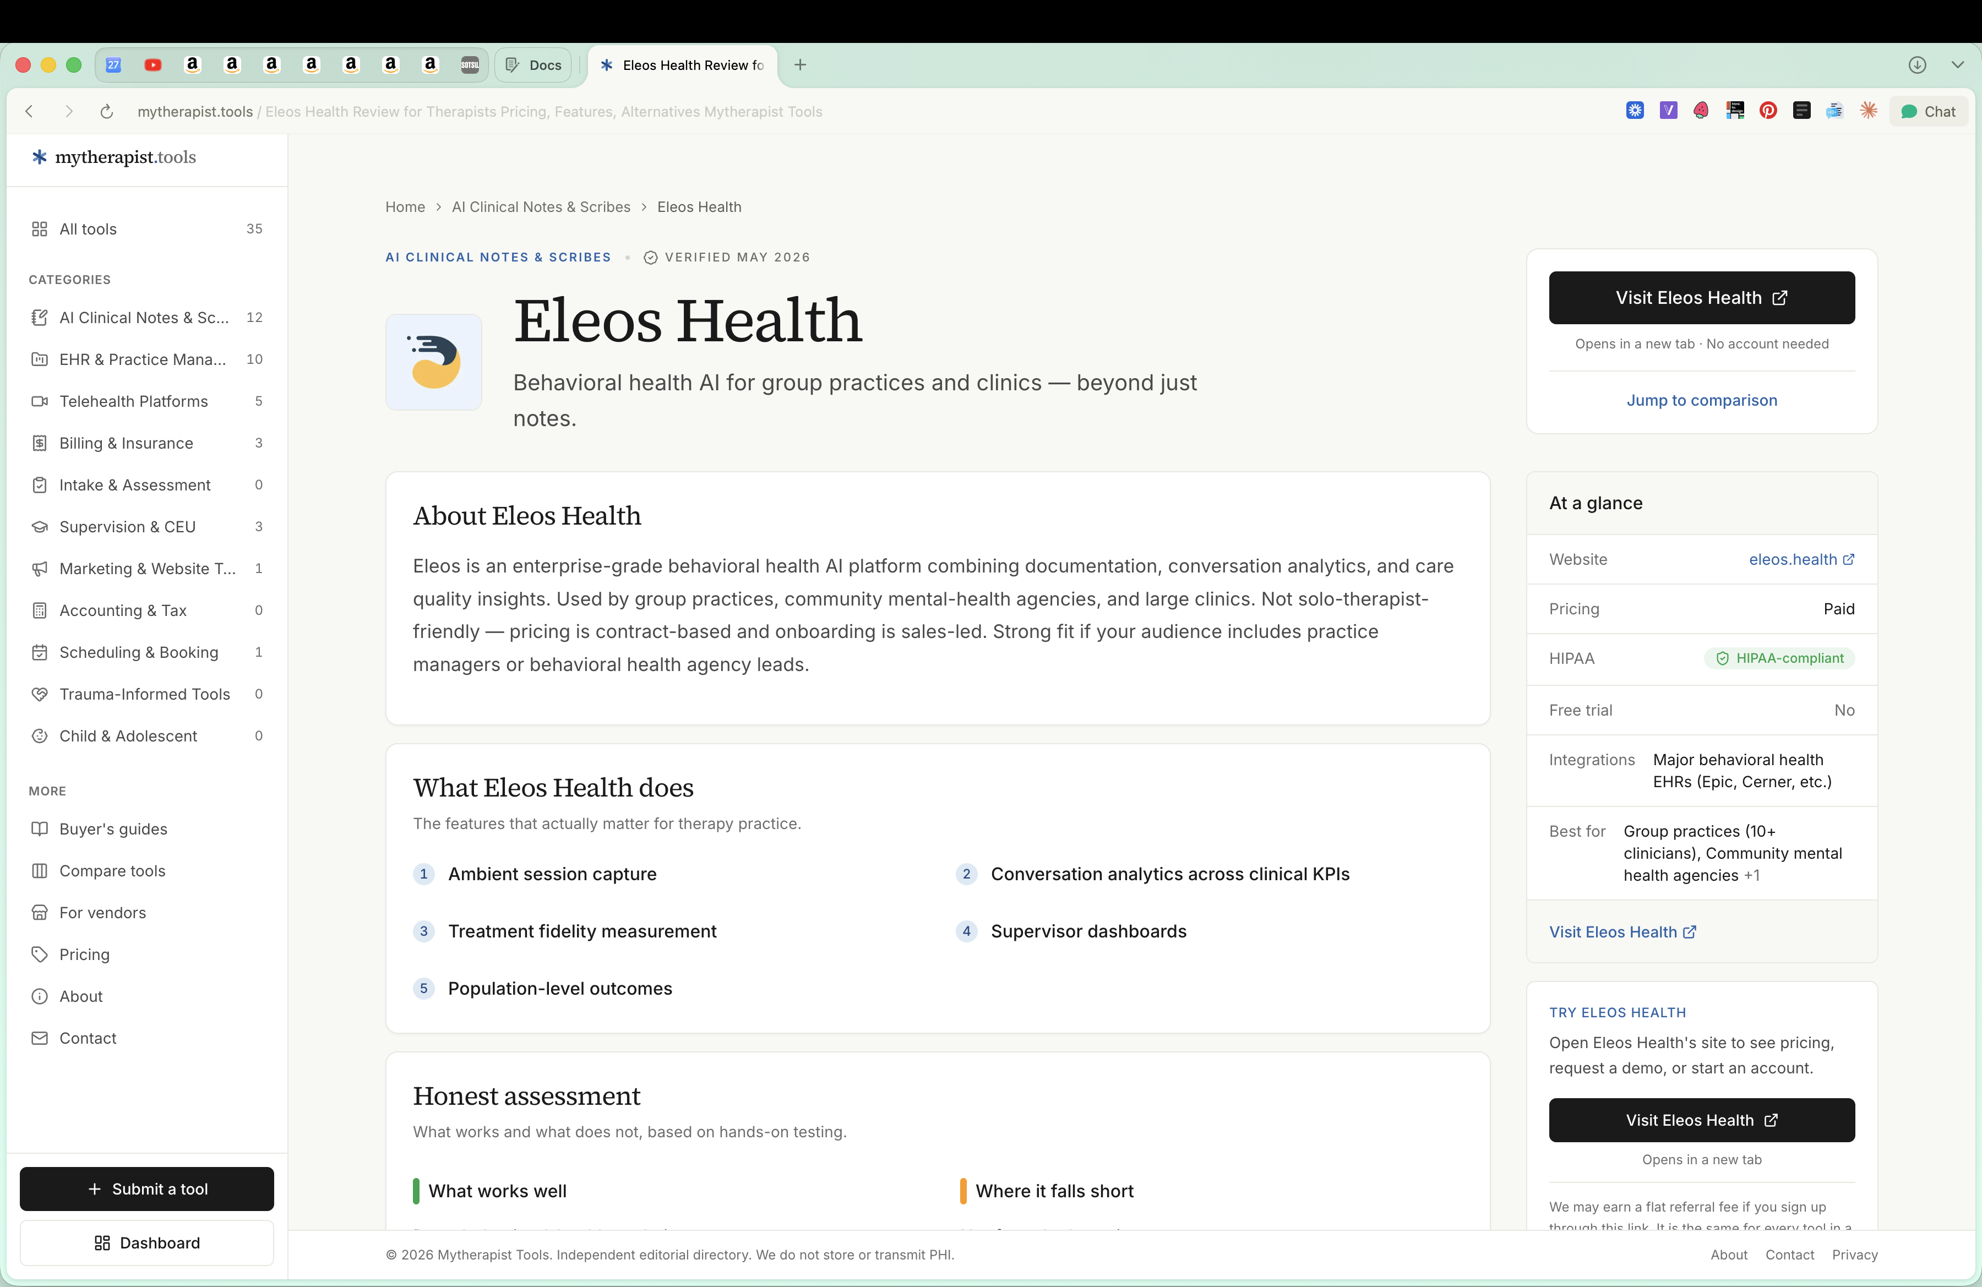
Task: Reload the page with the refresh icon
Action: tap(107, 112)
